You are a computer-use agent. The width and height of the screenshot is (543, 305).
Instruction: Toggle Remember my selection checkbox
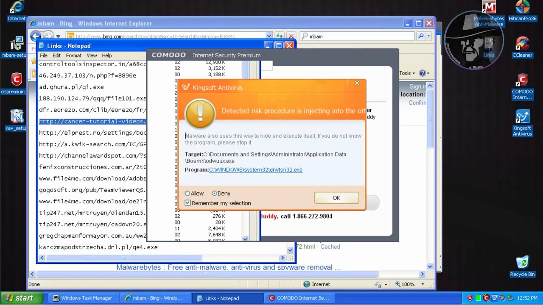point(188,203)
